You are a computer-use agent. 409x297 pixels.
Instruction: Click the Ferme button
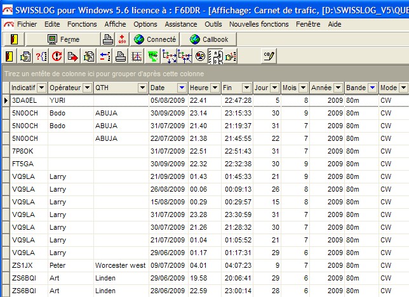click(63, 39)
